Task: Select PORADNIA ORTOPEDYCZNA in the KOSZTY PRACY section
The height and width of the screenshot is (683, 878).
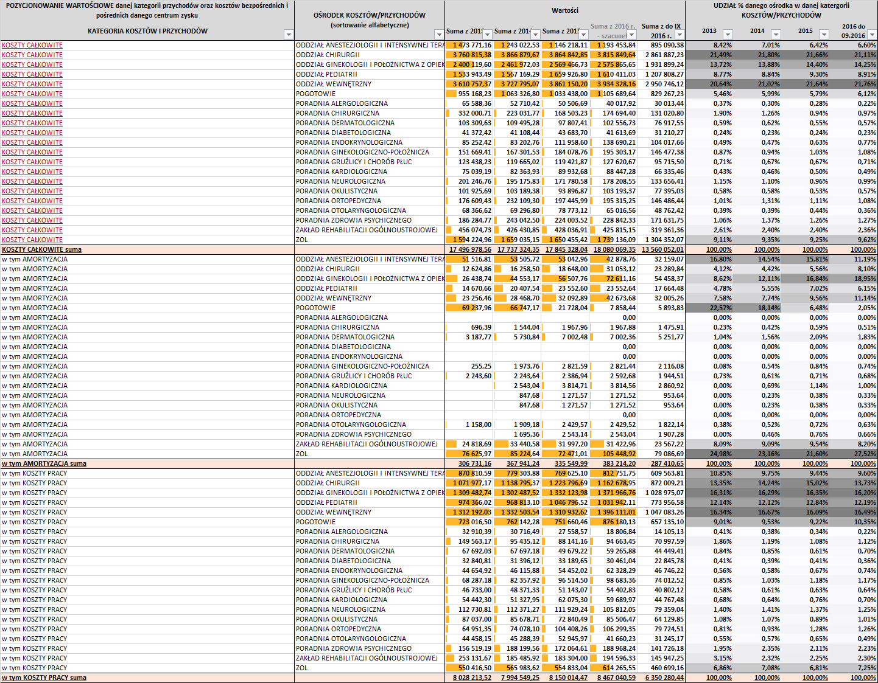Action: pos(339,629)
